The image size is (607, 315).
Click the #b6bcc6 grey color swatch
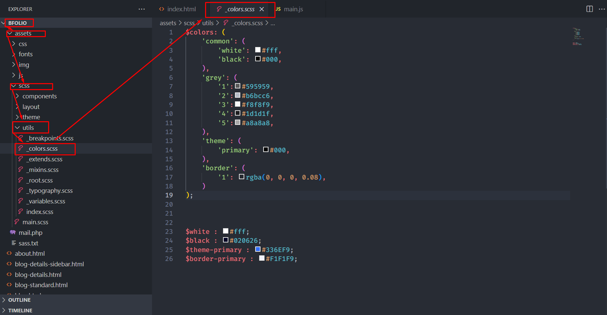238,95
